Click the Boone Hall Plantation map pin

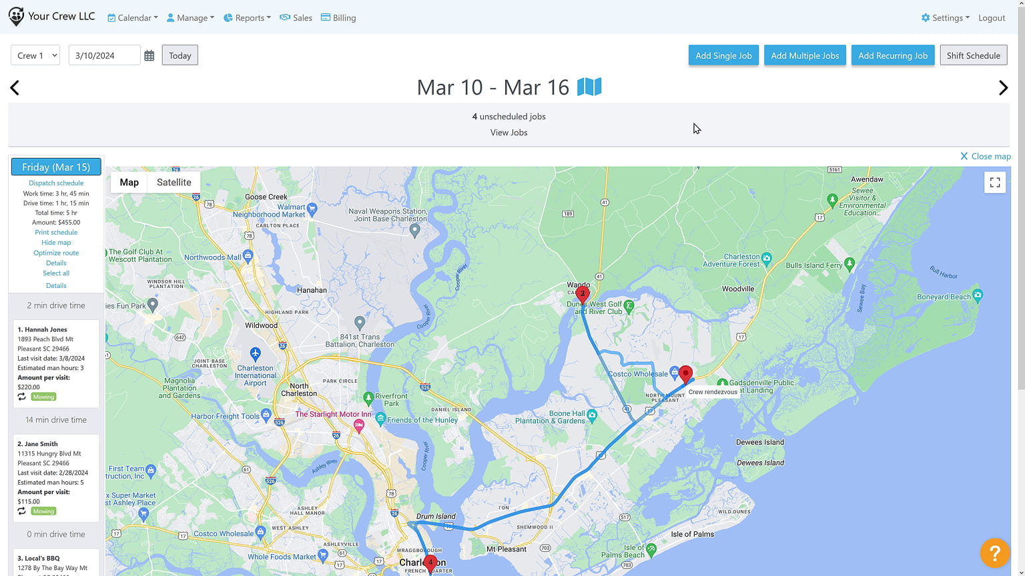point(591,415)
